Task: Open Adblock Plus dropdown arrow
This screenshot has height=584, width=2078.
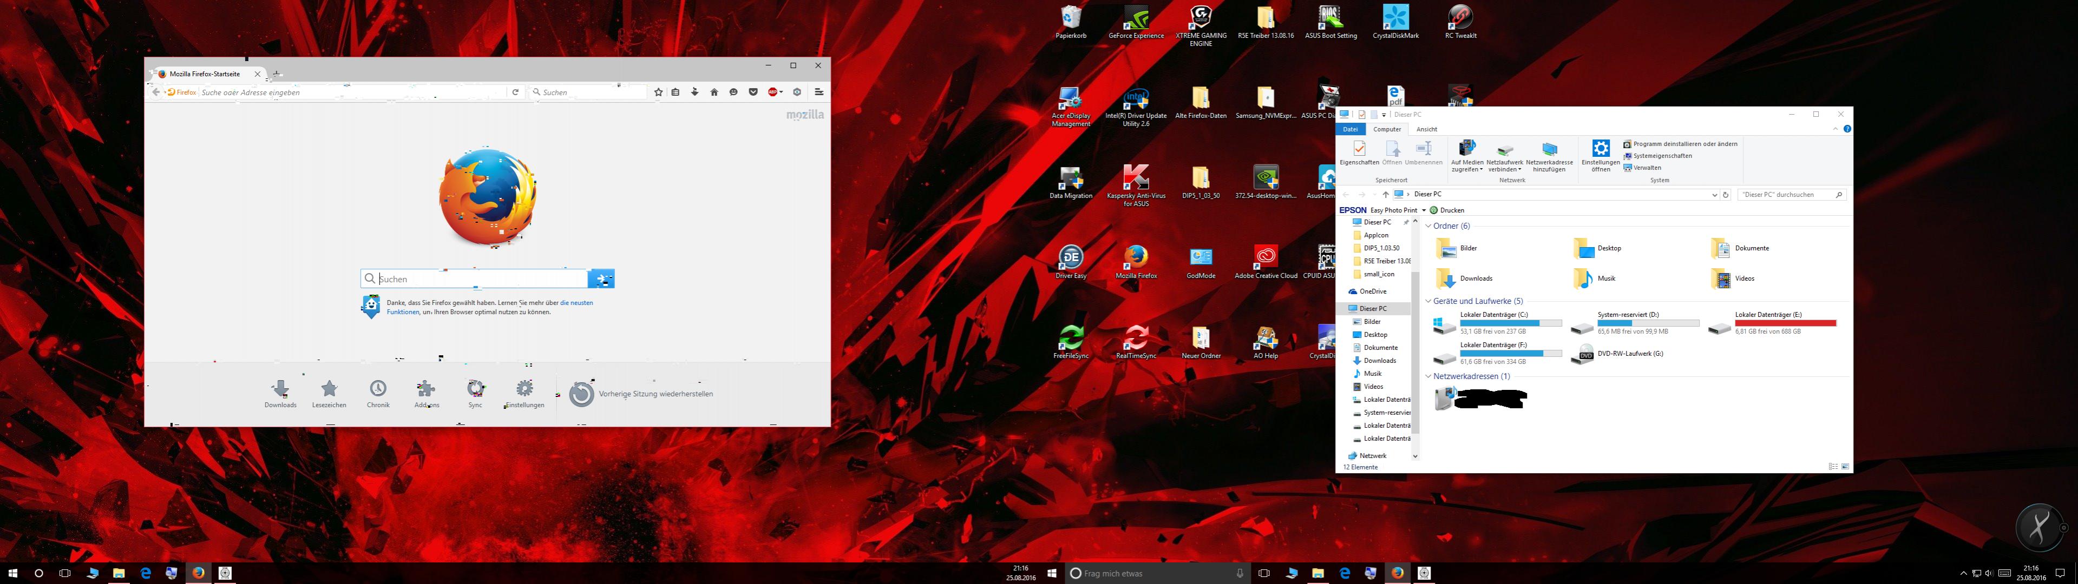Action: [x=782, y=92]
